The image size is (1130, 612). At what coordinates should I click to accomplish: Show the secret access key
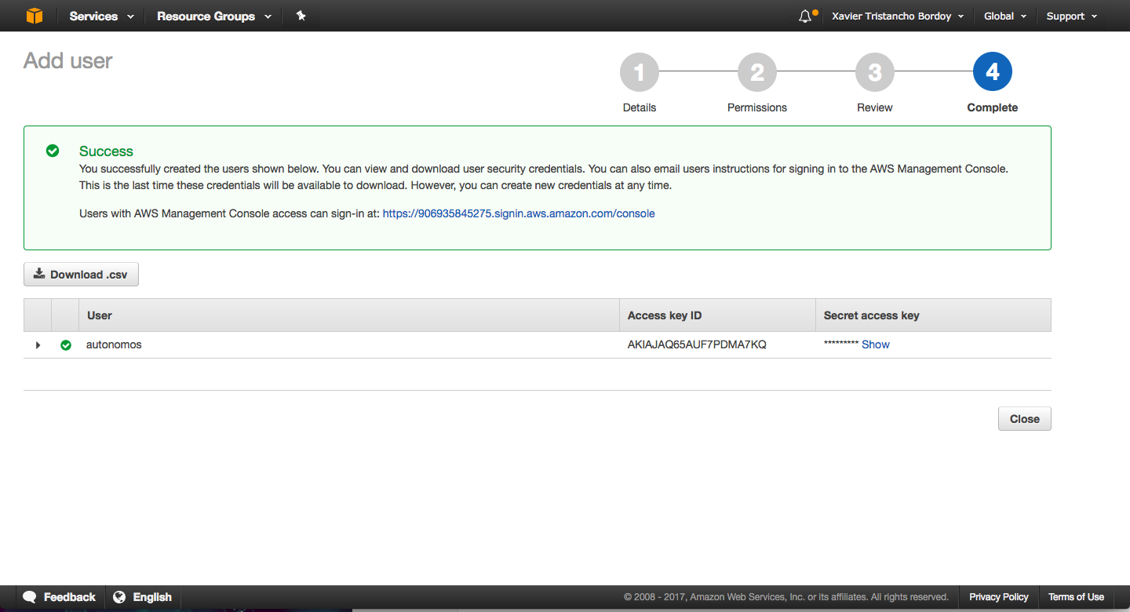[x=876, y=344]
